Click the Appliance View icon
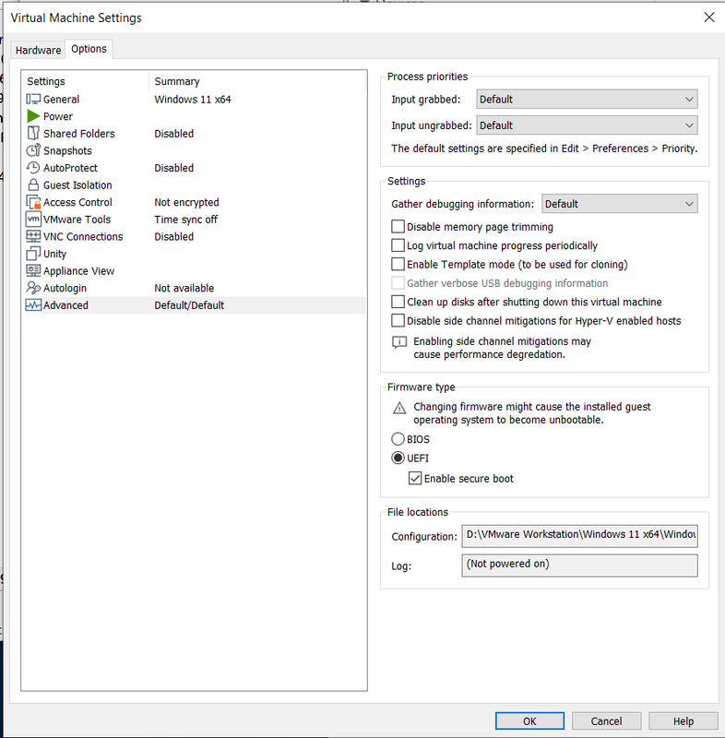Viewport: 725px width, 738px height. pos(33,270)
